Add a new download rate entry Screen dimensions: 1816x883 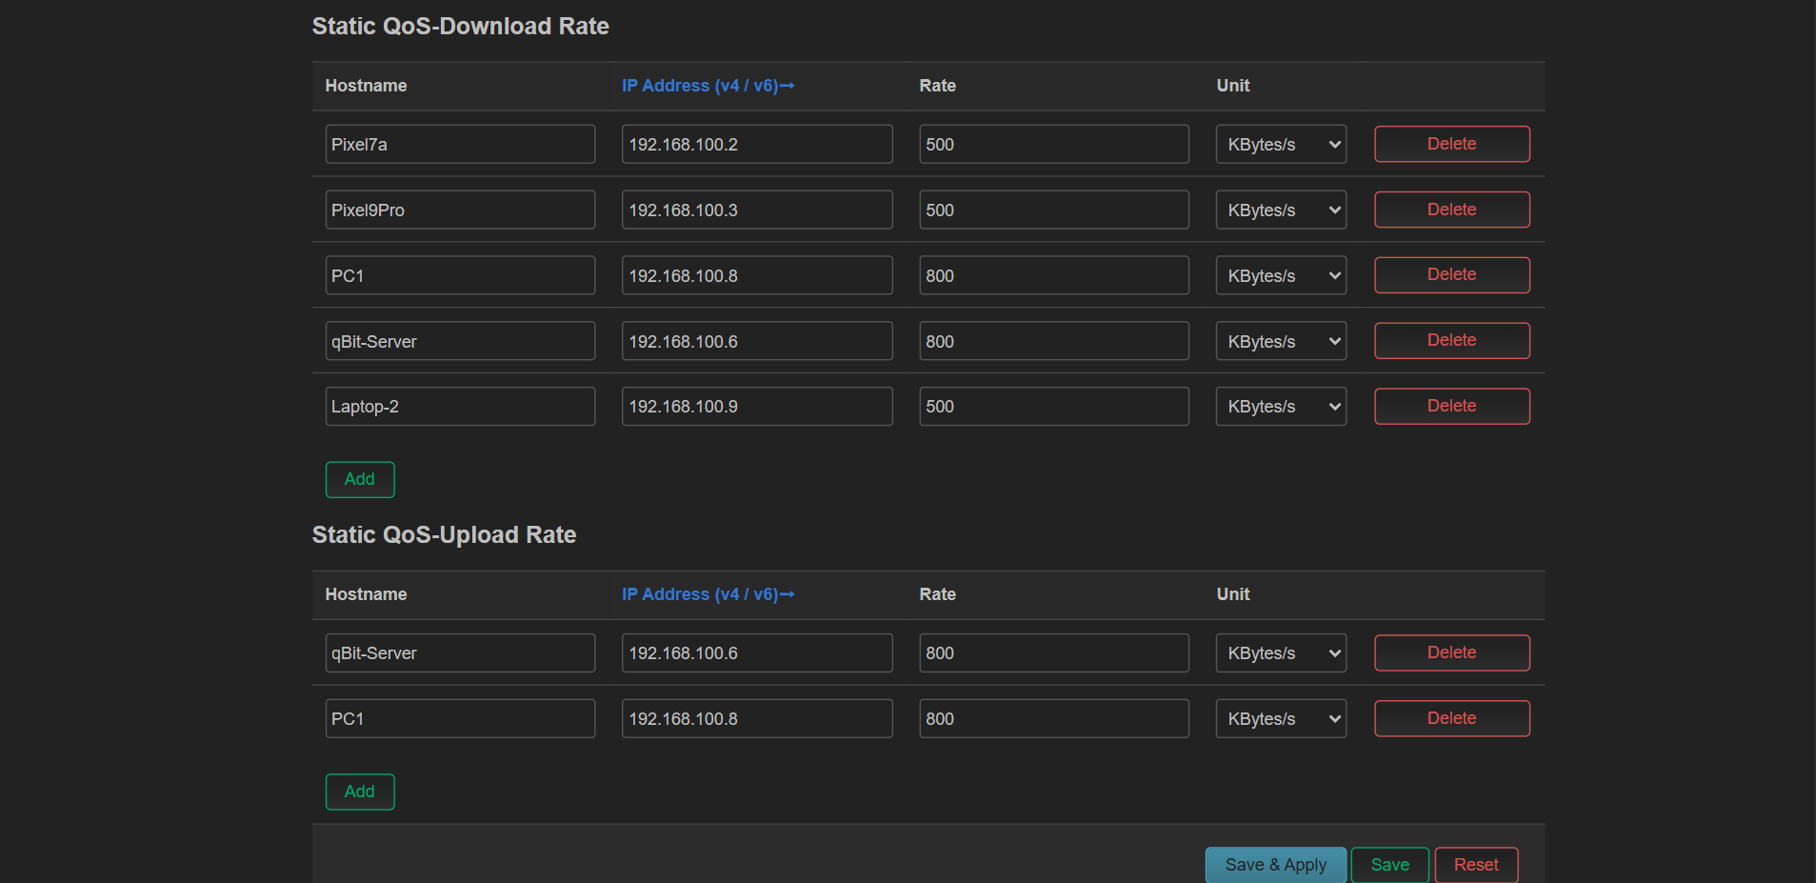coord(359,479)
